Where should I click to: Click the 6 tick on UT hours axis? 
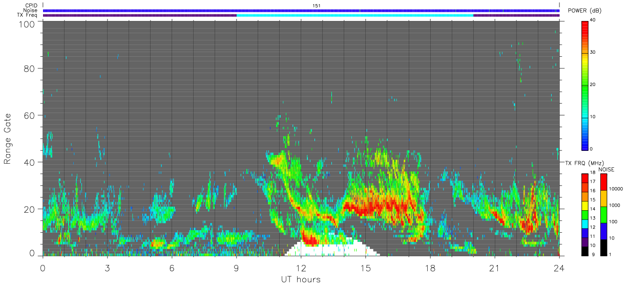pos(172,267)
